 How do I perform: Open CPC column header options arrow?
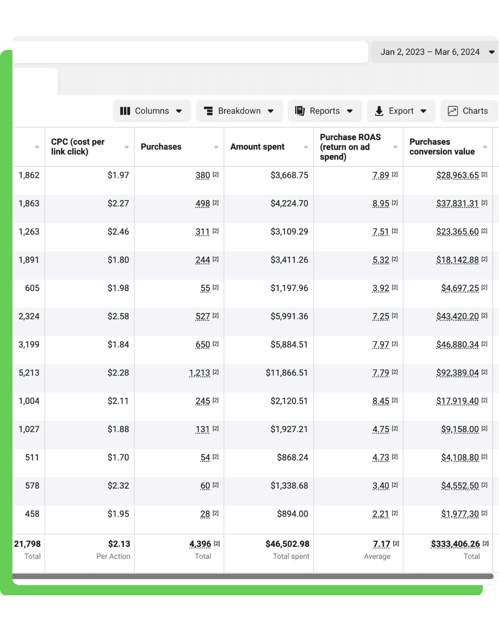pyautogui.click(x=127, y=147)
